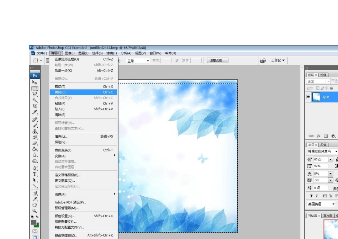Open the 滤镜(T) menu
The image size is (338, 239).
point(111,53)
